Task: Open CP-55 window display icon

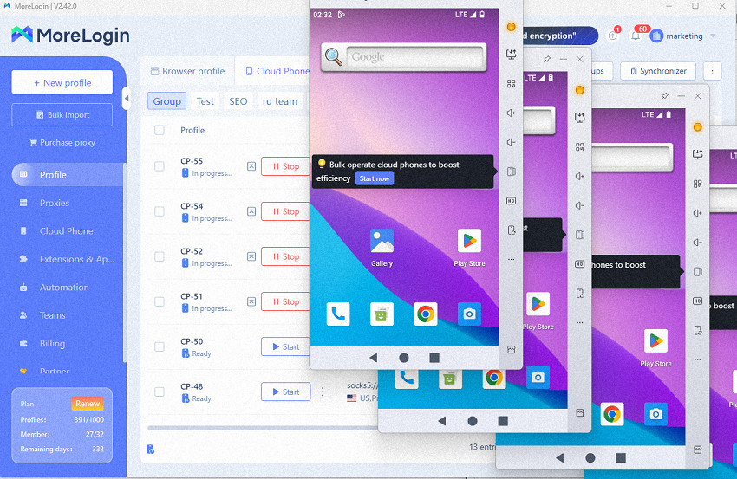Action: click(x=251, y=166)
